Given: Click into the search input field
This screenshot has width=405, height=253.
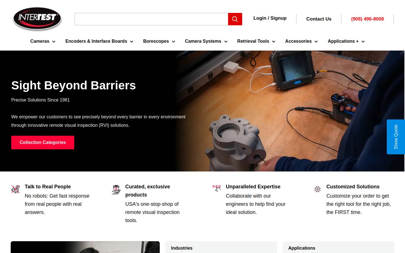Looking at the screenshot, I should pos(151,19).
